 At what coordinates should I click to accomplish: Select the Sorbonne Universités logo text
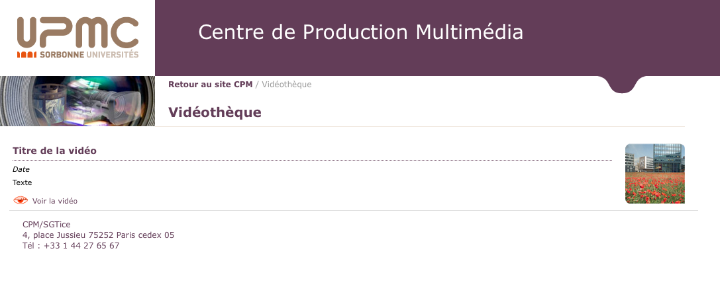89,54
